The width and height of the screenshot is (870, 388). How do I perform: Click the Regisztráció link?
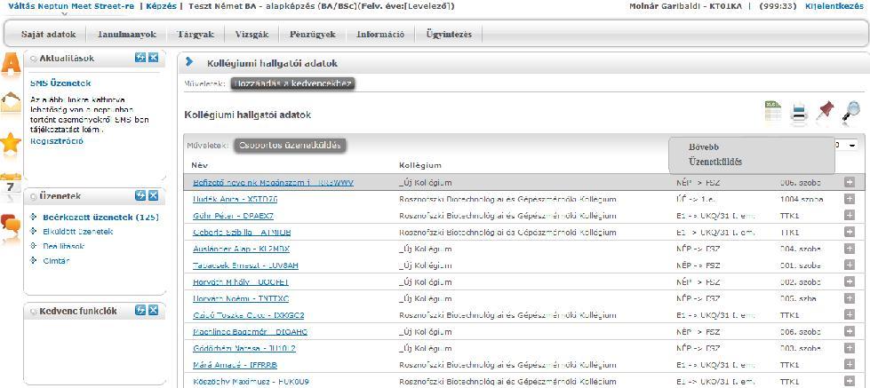(57, 141)
